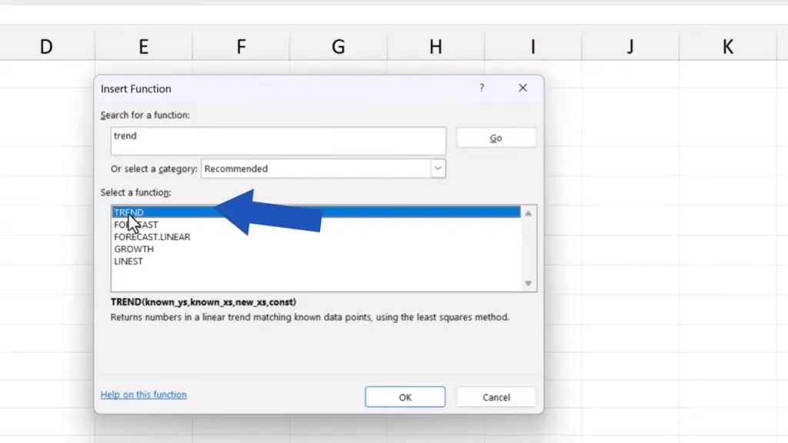The width and height of the screenshot is (788, 443).
Task: Close the Insert Function dialog
Action: [x=523, y=88]
